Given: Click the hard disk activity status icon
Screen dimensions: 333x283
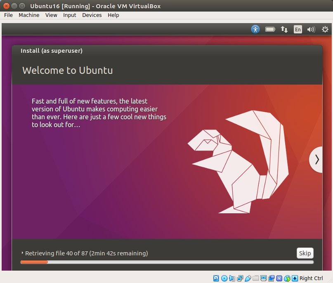Looking at the screenshot, I should [x=216, y=278].
